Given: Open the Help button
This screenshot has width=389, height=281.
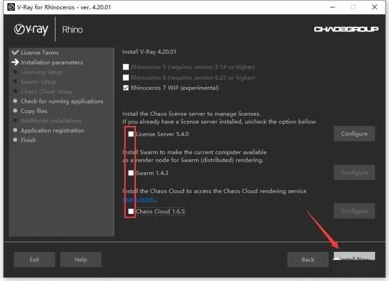Looking at the screenshot, I should pyautogui.click(x=81, y=259).
